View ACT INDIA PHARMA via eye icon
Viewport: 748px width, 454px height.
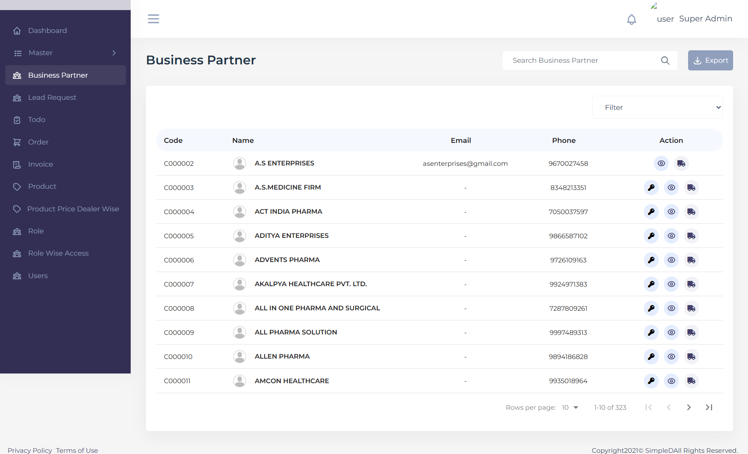pos(671,212)
